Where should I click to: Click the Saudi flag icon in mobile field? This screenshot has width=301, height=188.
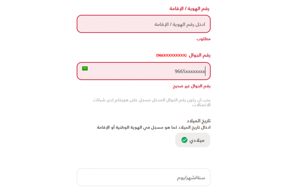coord(85,68)
